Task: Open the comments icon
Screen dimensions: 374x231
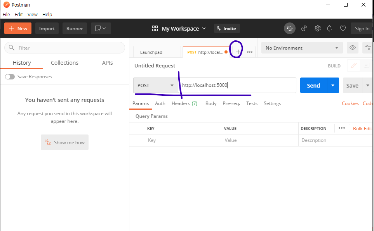Action: pyautogui.click(x=366, y=66)
